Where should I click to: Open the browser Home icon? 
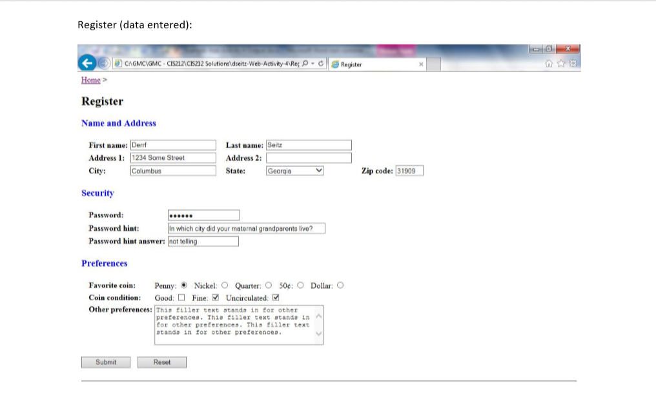pyautogui.click(x=549, y=63)
